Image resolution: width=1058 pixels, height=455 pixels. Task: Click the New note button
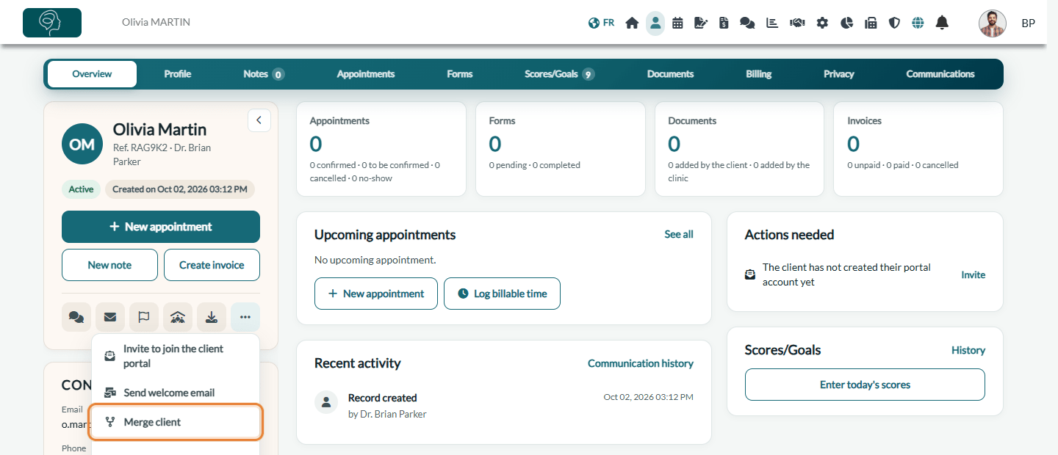109,265
